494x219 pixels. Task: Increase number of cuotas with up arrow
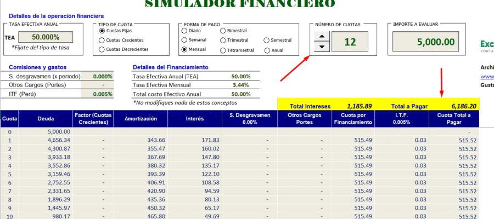(x=322, y=37)
